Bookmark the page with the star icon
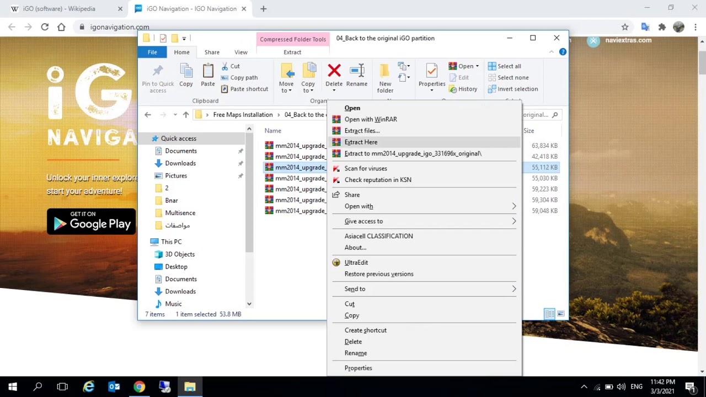 click(x=625, y=26)
